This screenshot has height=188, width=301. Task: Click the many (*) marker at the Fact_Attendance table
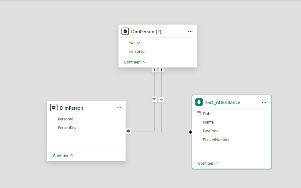click(190, 132)
